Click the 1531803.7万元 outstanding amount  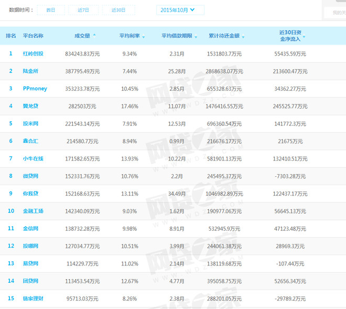224,54
